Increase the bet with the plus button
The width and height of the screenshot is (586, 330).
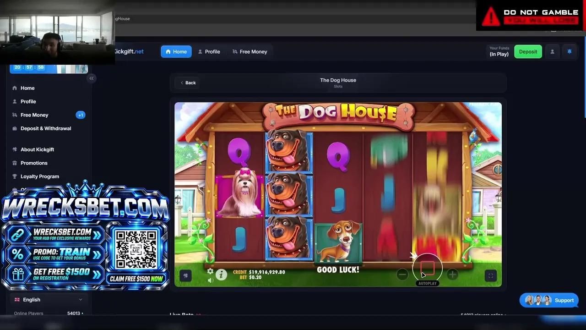452,275
